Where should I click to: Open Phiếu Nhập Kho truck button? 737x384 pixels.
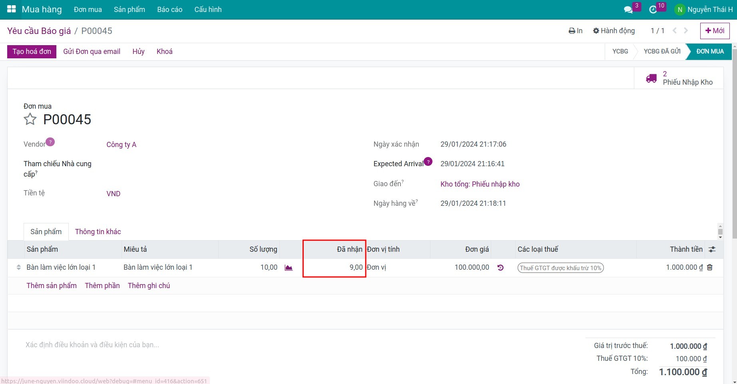coord(679,78)
